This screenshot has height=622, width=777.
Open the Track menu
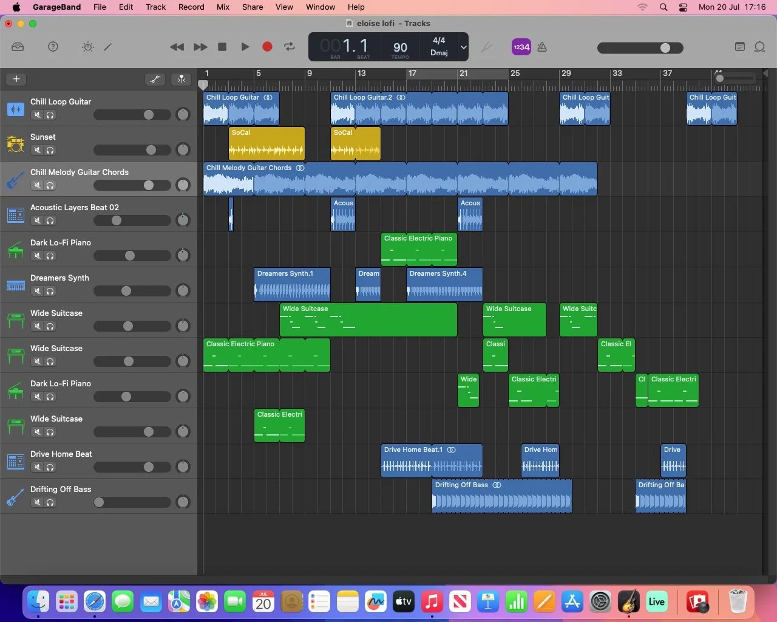point(155,7)
